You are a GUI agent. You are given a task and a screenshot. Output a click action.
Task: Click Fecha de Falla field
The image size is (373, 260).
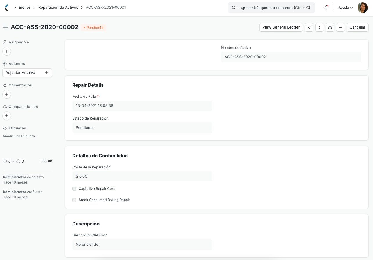142,106
